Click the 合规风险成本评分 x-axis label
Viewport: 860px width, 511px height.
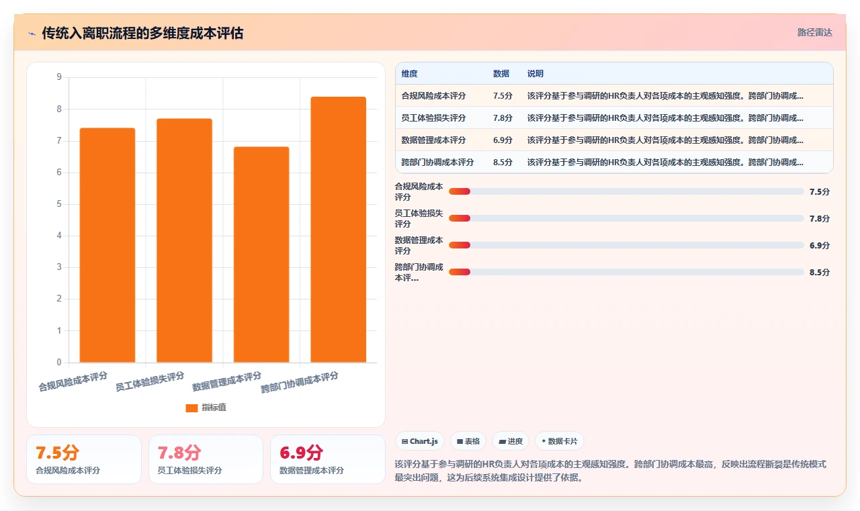pyautogui.click(x=73, y=382)
